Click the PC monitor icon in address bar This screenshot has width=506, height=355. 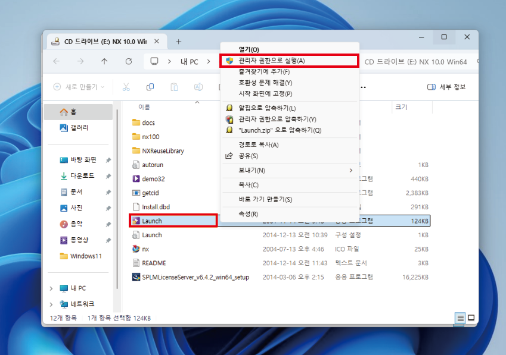(154, 61)
